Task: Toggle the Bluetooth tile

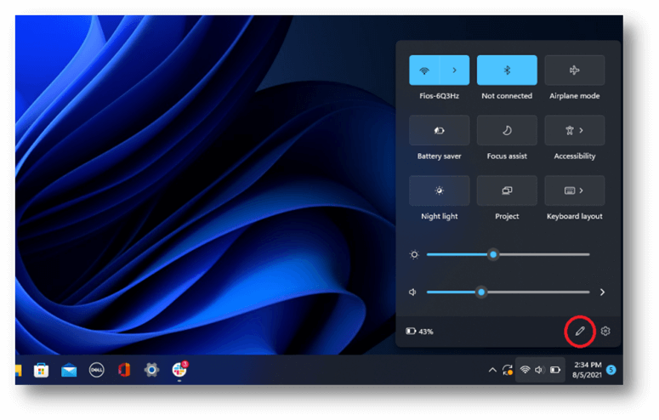Action: pyautogui.click(x=507, y=71)
